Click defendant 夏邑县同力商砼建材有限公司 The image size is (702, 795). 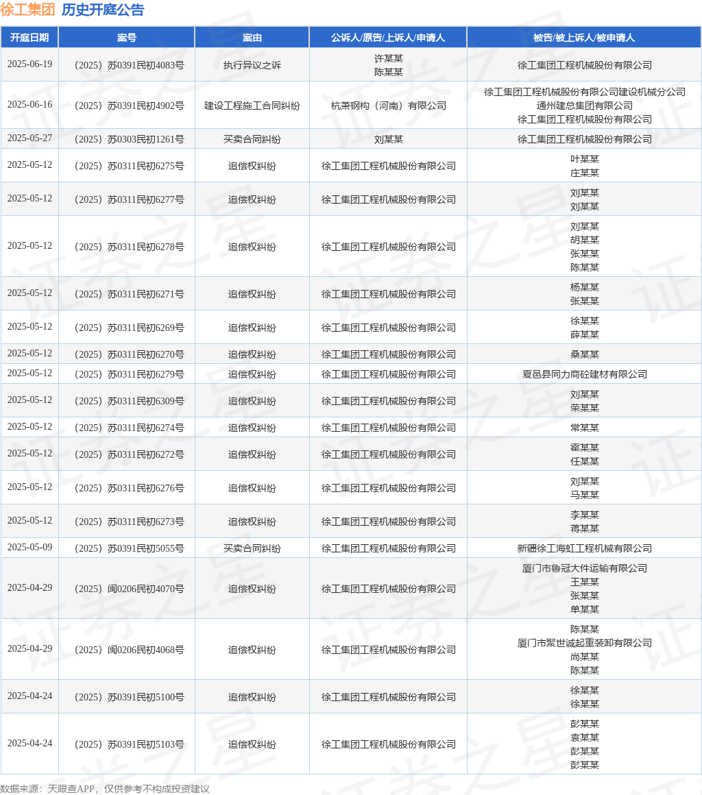(585, 374)
